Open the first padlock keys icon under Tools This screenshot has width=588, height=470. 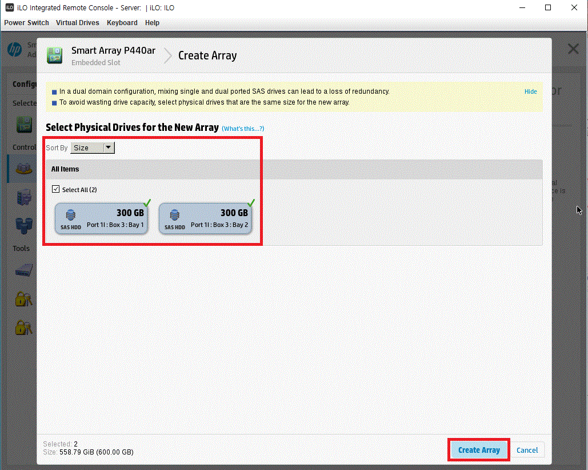23,299
